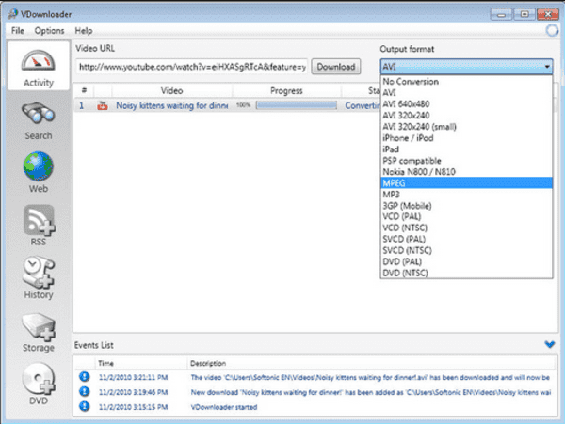Collapse the Events List panel chevron
This screenshot has width=565, height=424.
coord(549,346)
